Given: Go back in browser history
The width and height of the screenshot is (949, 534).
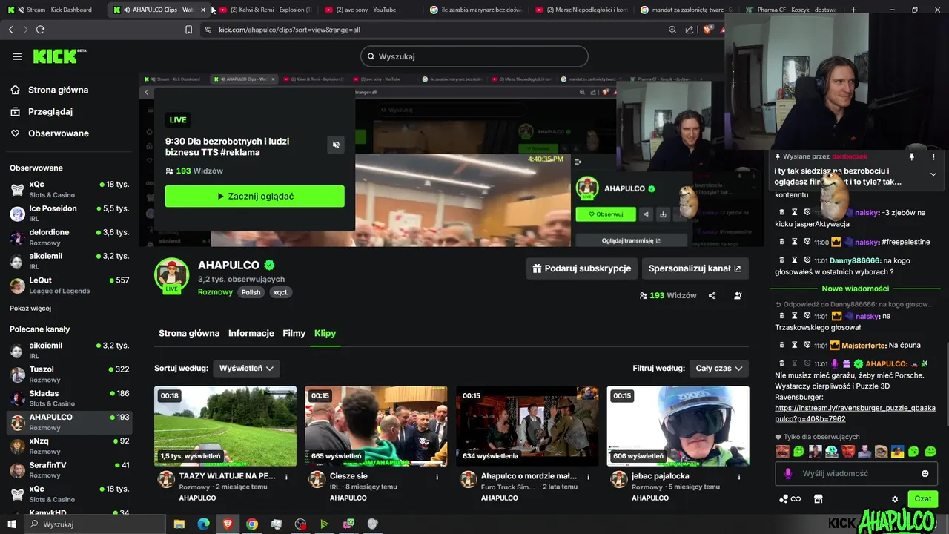Looking at the screenshot, I should pos(10,30).
